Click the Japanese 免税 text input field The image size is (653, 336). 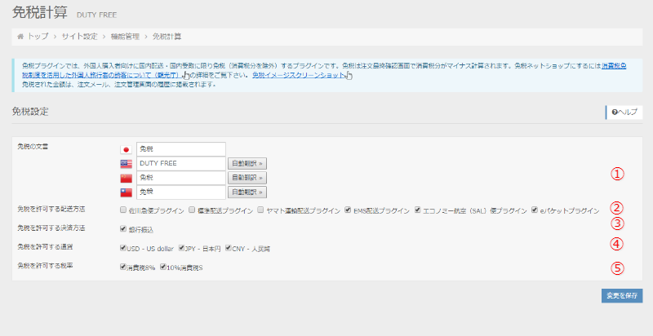tap(180, 149)
